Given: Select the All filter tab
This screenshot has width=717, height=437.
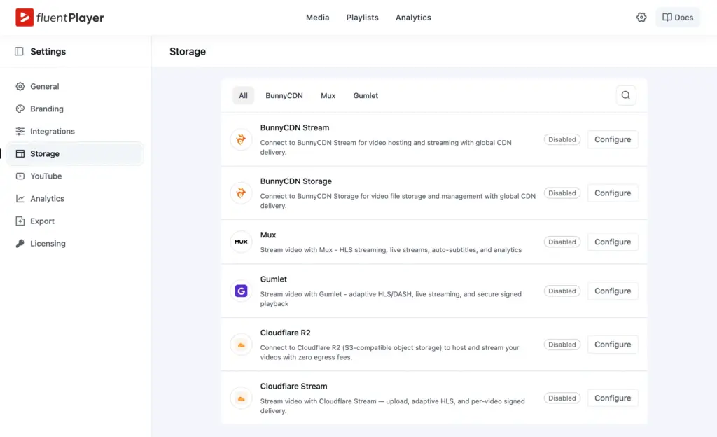Looking at the screenshot, I should (x=243, y=95).
